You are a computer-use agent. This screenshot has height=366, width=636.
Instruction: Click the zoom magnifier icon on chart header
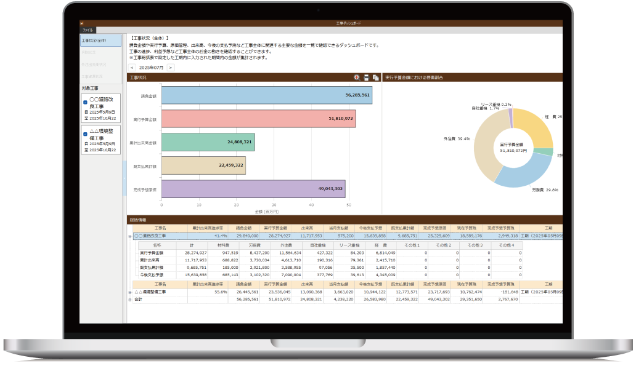[356, 78]
